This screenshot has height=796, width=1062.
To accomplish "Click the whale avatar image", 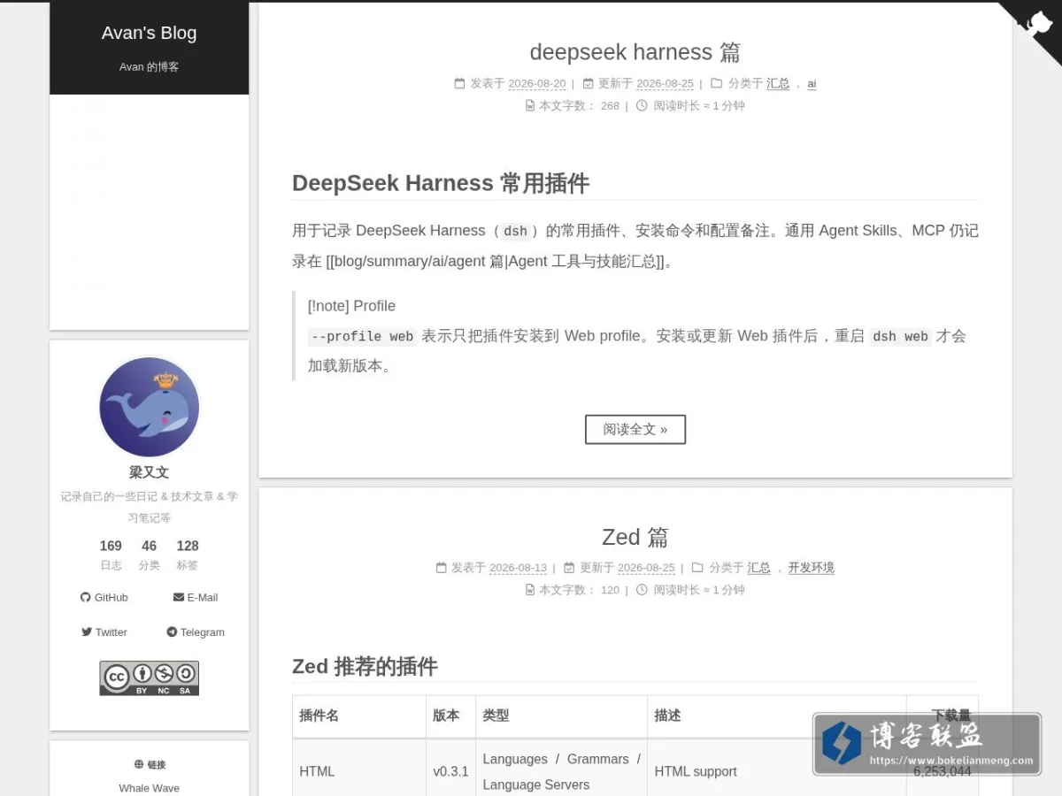I will click(149, 408).
